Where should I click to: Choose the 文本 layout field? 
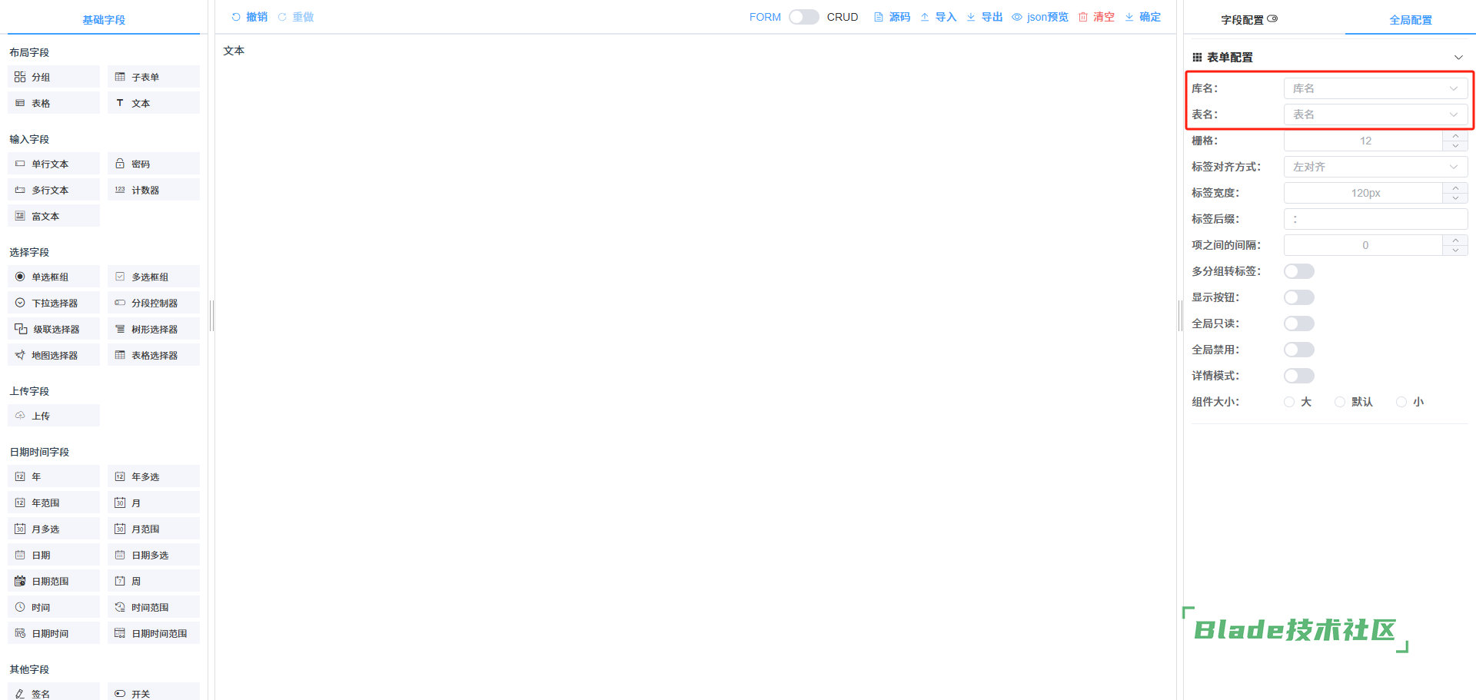coord(154,103)
